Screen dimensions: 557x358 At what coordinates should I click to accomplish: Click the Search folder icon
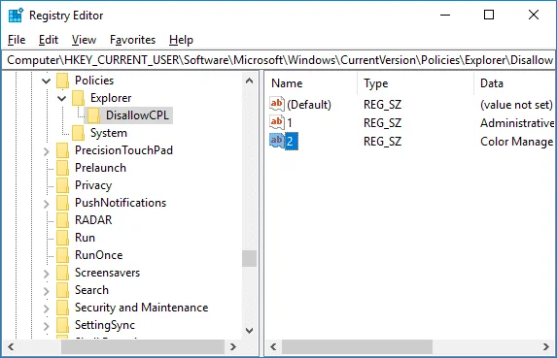point(63,290)
